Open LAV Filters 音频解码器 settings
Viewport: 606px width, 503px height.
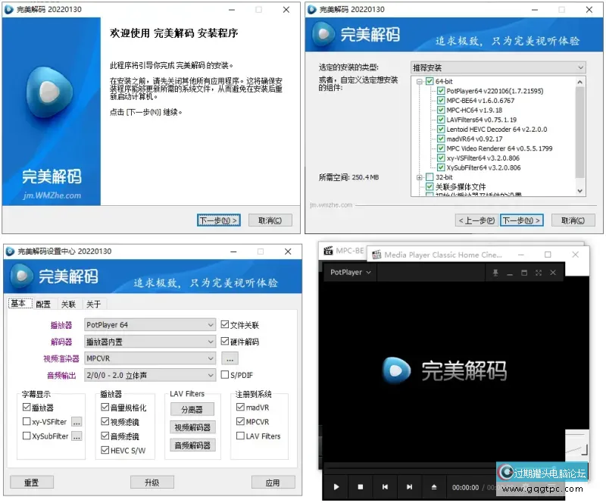[x=192, y=445]
